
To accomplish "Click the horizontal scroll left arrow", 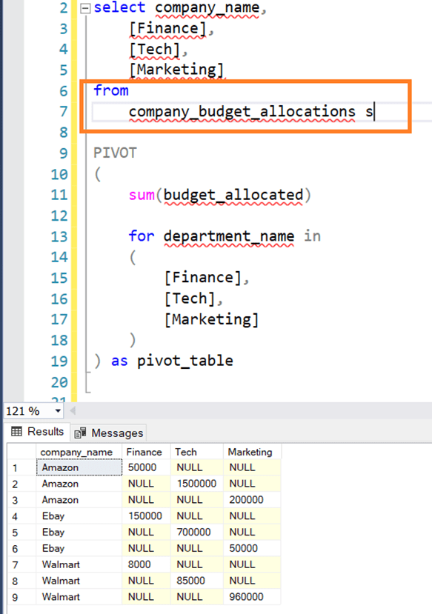I will click(73, 411).
